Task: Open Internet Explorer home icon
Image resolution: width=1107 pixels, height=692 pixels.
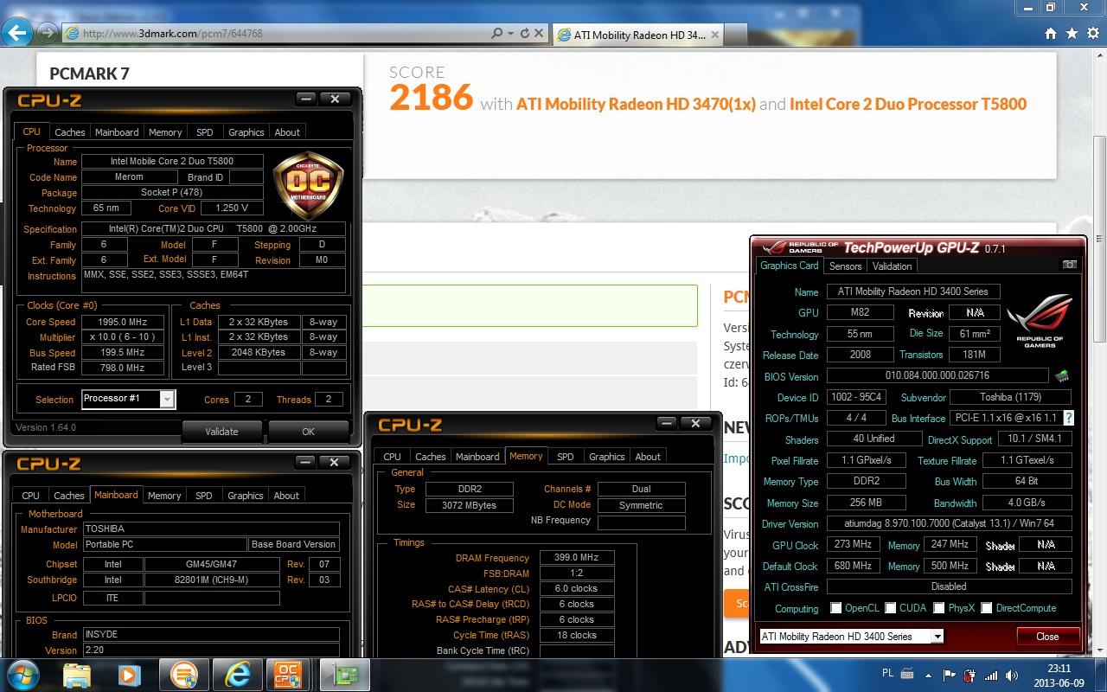Action: coord(1051,34)
